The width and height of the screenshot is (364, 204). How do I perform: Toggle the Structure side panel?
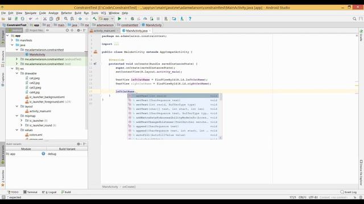pos(3,59)
